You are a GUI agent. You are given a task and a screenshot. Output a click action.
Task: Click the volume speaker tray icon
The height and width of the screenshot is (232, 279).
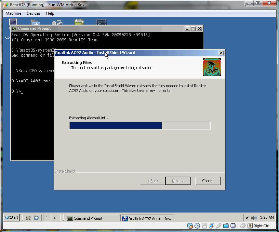[254, 218]
